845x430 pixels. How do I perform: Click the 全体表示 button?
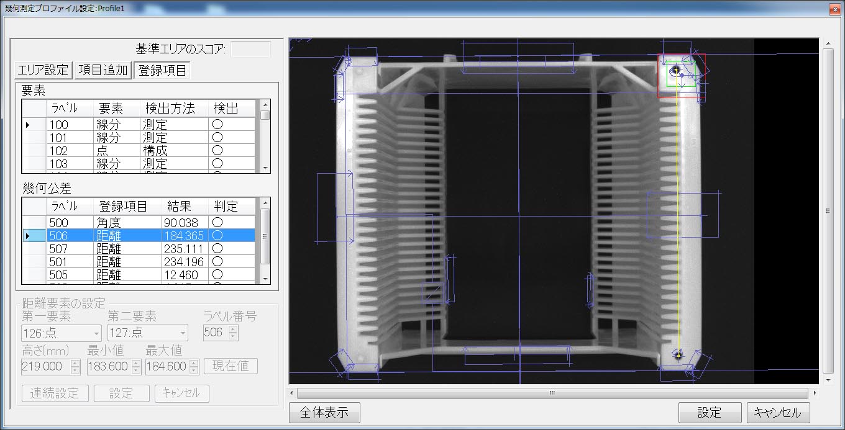324,412
